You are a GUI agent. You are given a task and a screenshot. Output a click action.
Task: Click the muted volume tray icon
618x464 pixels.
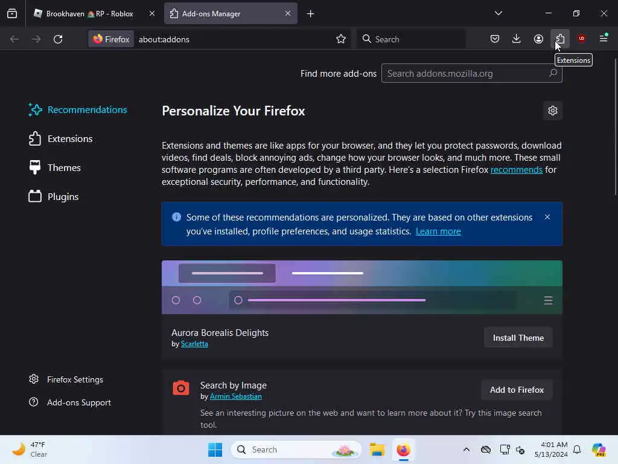[x=520, y=449]
